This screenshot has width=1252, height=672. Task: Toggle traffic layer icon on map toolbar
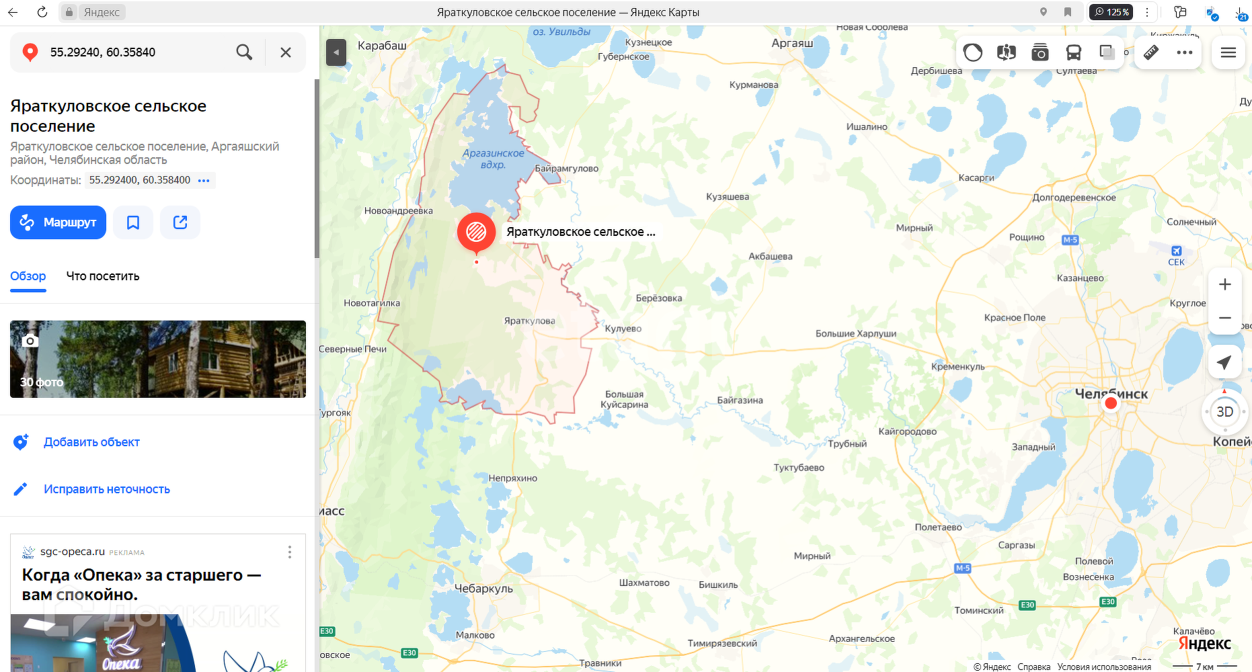[x=973, y=52]
